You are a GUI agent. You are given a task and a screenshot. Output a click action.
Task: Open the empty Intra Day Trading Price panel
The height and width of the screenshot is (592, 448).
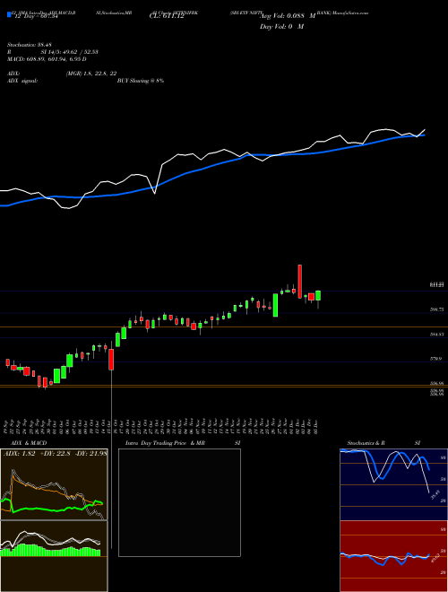pos(179,502)
